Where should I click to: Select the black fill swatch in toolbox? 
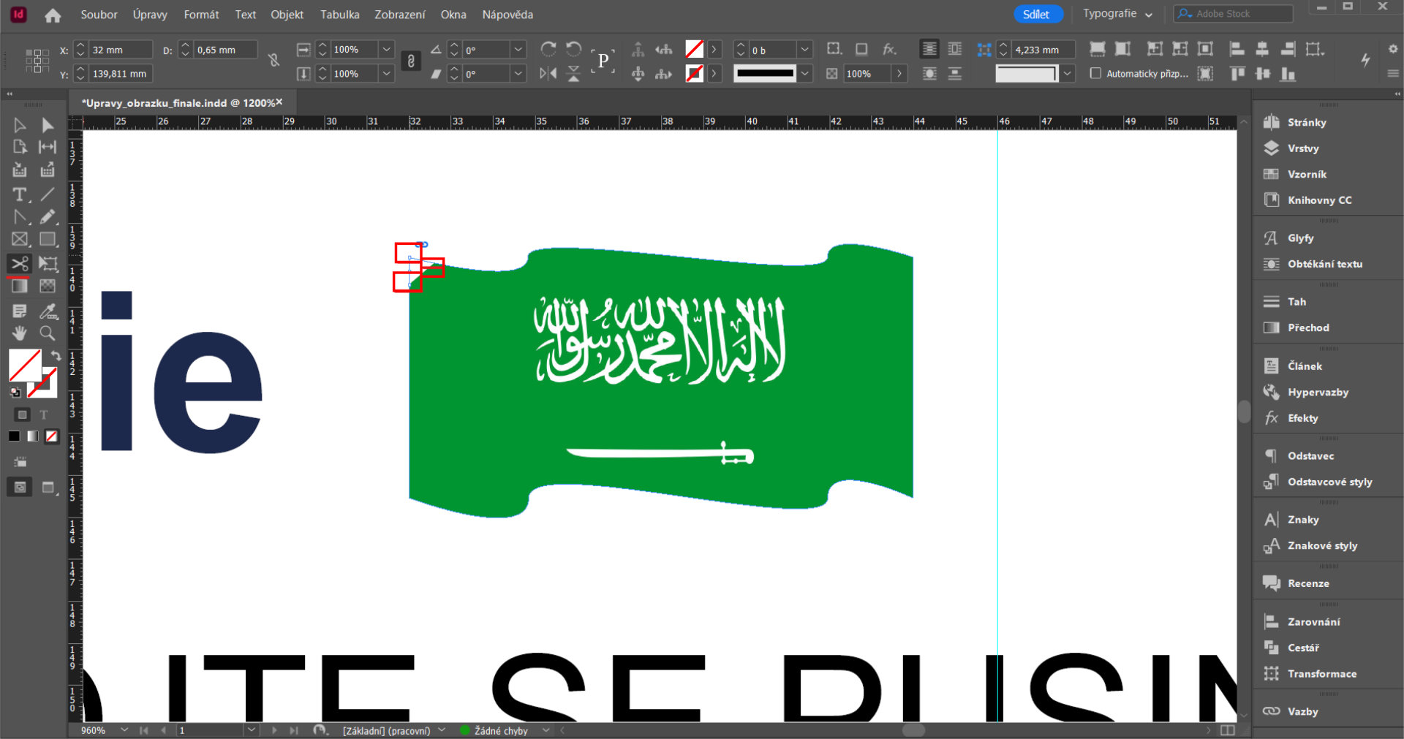pyautogui.click(x=13, y=436)
